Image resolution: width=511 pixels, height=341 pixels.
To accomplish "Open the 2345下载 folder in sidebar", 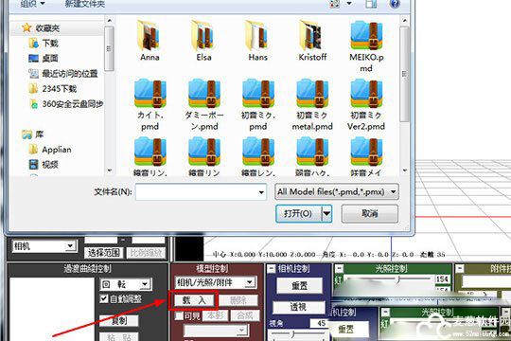I will pyautogui.click(x=52, y=88).
